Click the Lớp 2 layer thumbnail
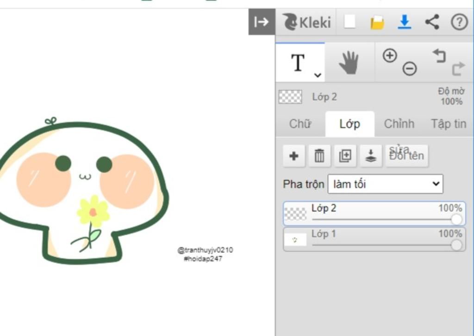The image size is (474, 336). (296, 214)
